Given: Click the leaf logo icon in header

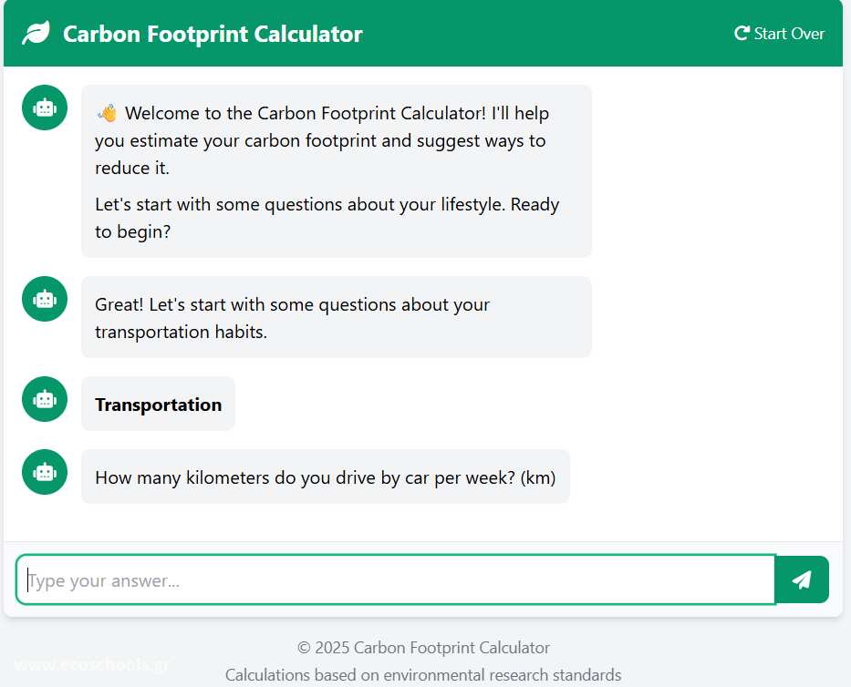Looking at the screenshot, I should (x=36, y=33).
